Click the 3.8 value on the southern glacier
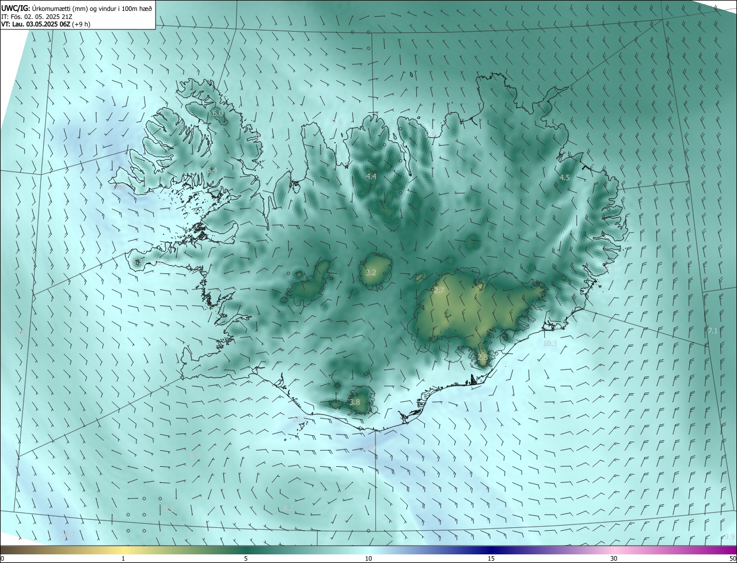 [355, 402]
